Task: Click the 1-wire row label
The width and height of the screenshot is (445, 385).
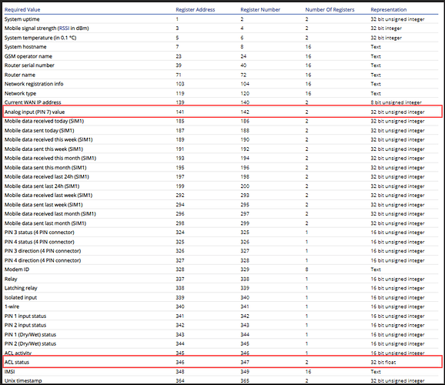Action: (12, 306)
